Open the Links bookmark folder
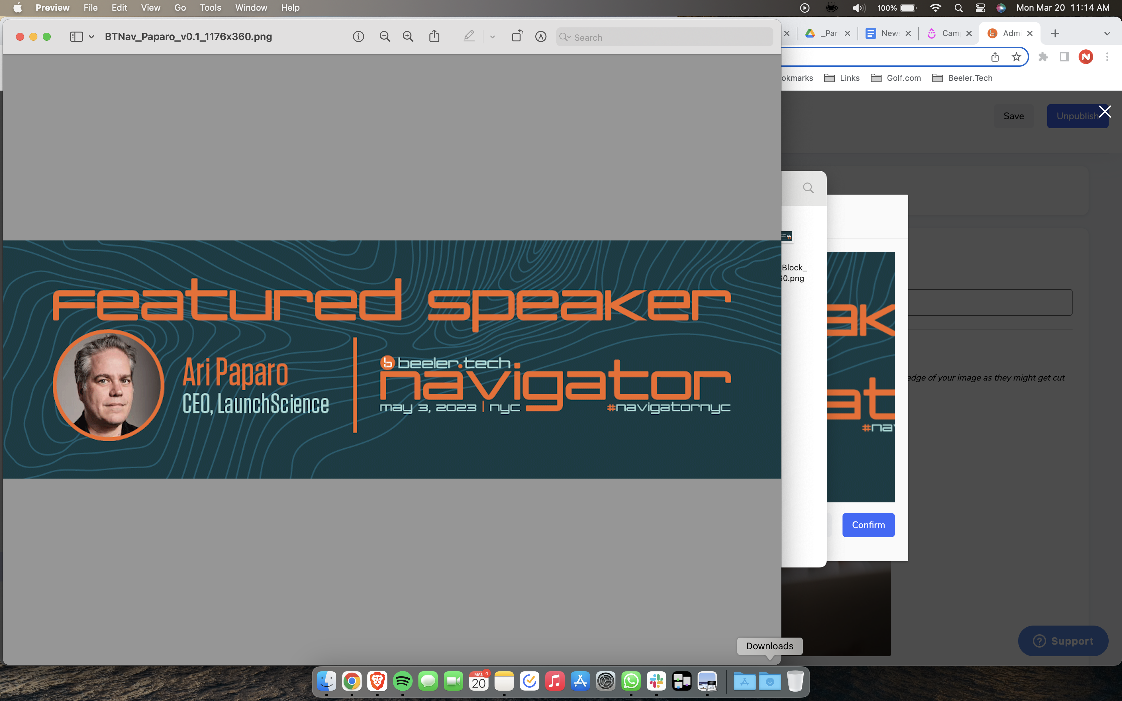 pos(841,78)
